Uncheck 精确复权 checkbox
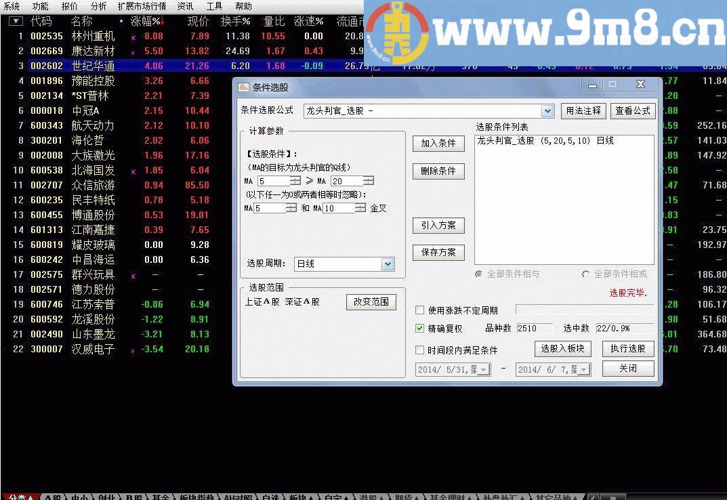This screenshot has width=727, height=500. click(419, 329)
